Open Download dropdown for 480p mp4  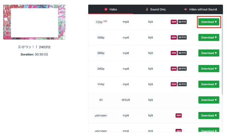point(209,37)
